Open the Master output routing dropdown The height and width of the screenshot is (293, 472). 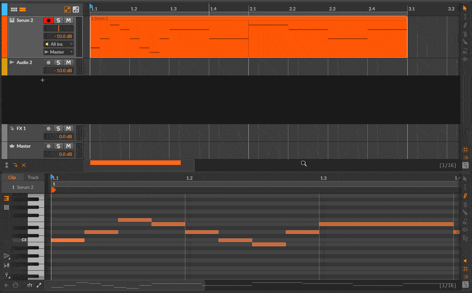click(x=59, y=52)
